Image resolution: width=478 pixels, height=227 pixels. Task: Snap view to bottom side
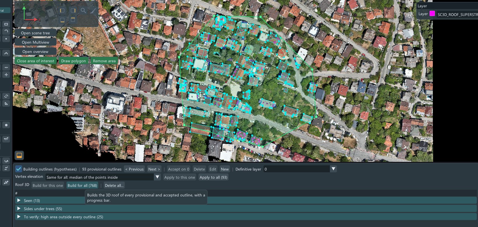[62, 20]
